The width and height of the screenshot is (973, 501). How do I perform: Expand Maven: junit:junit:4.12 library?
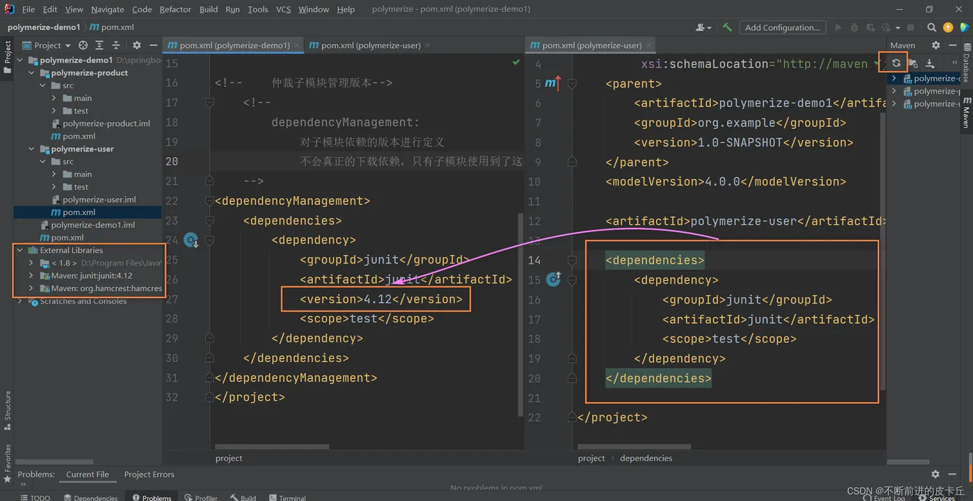tap(31, 275)
